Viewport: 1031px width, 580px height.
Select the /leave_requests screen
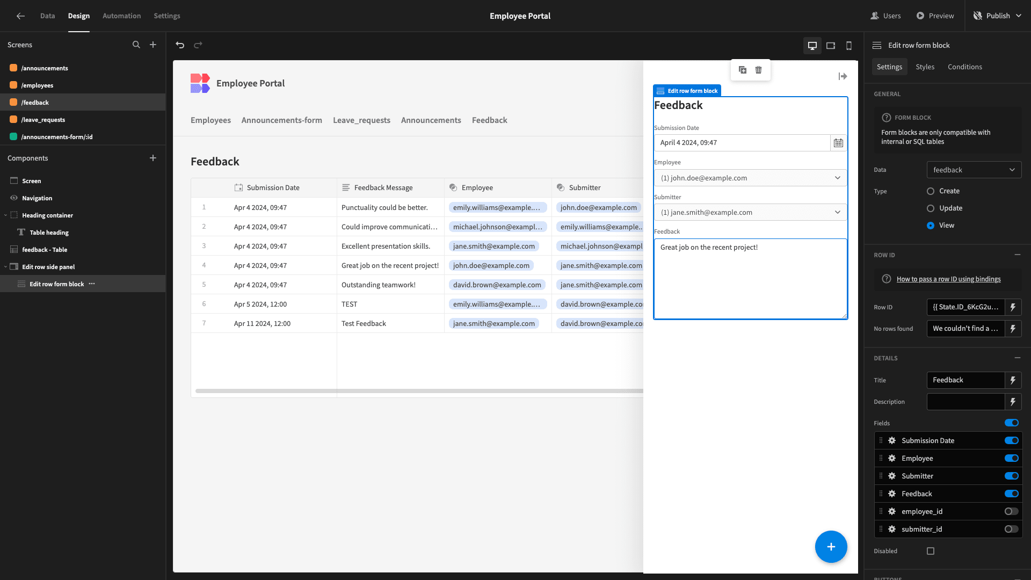click(x=83, y=120)
